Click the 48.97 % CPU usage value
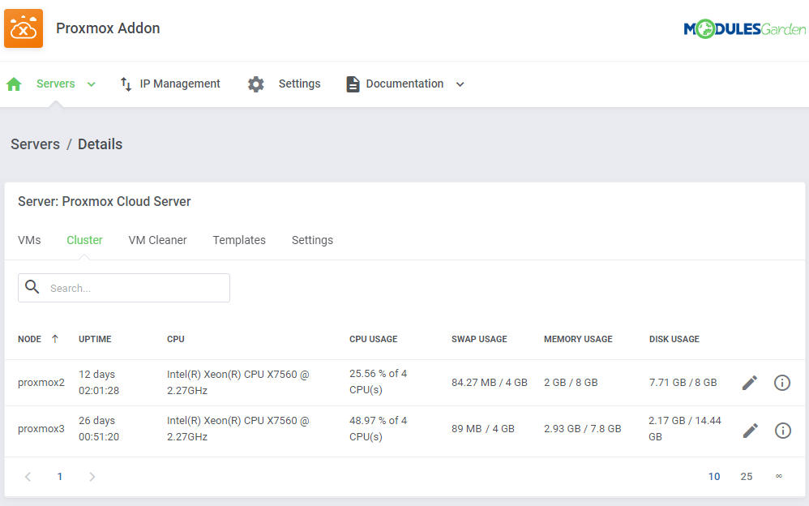This screenshot has height=506, width=809. click(379, 428)
